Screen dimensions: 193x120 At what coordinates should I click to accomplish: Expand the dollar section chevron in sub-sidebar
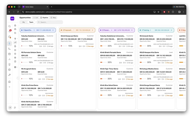coord(17,39)
